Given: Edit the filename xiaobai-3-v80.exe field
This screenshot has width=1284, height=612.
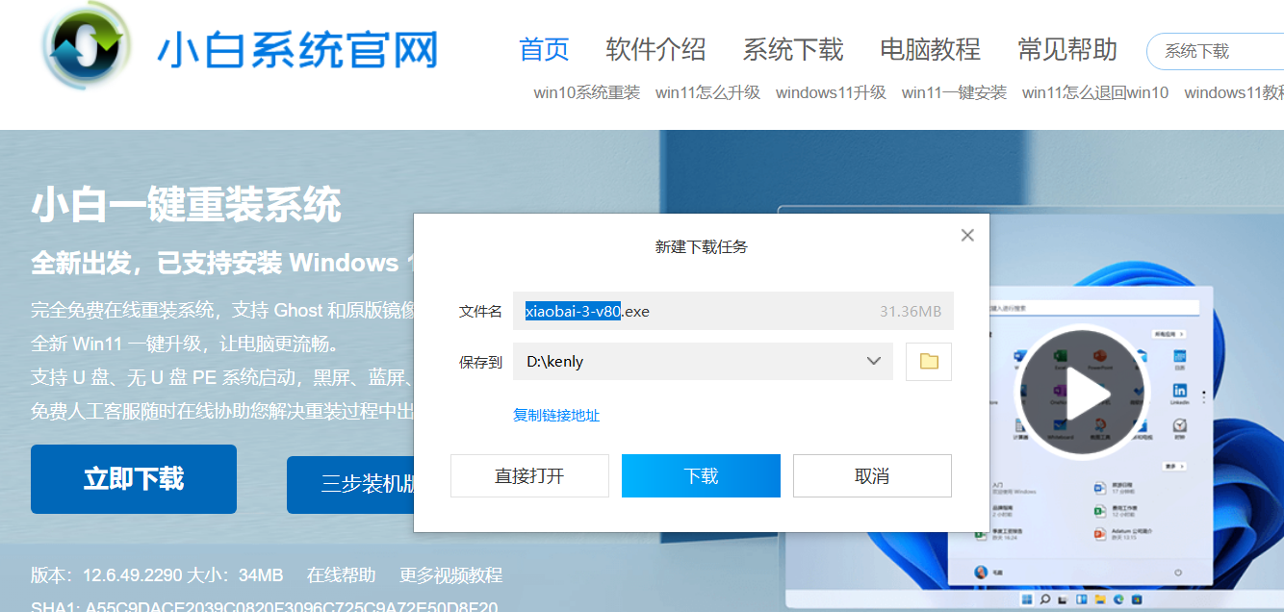Looking at the screenshot, I should point(587,311).
